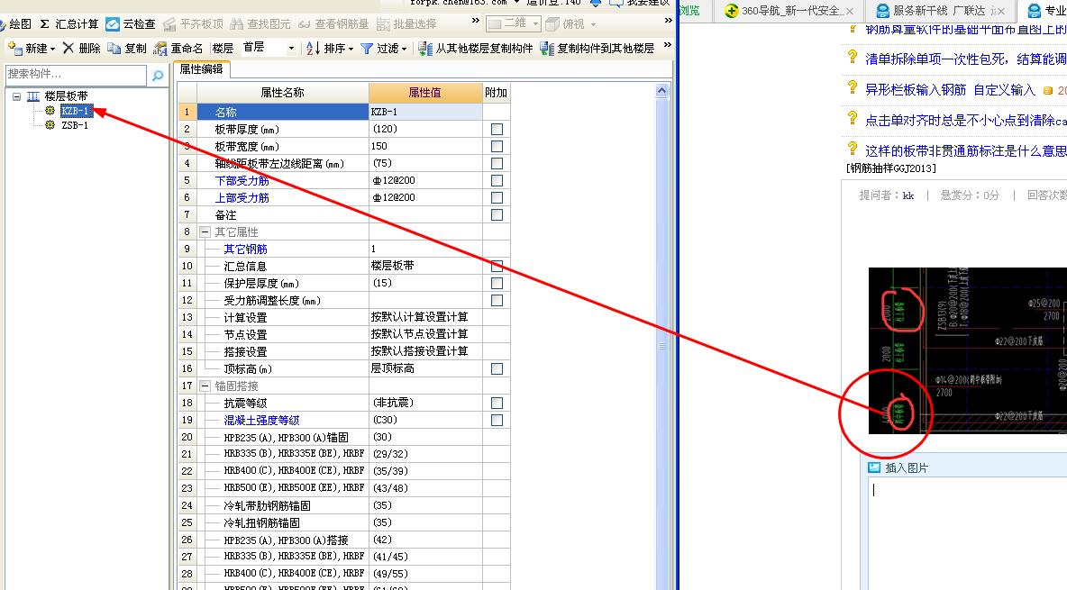Switch to 服务新干线 广联达 browser tab
1067x590 pixels.
tap(939, 11)
